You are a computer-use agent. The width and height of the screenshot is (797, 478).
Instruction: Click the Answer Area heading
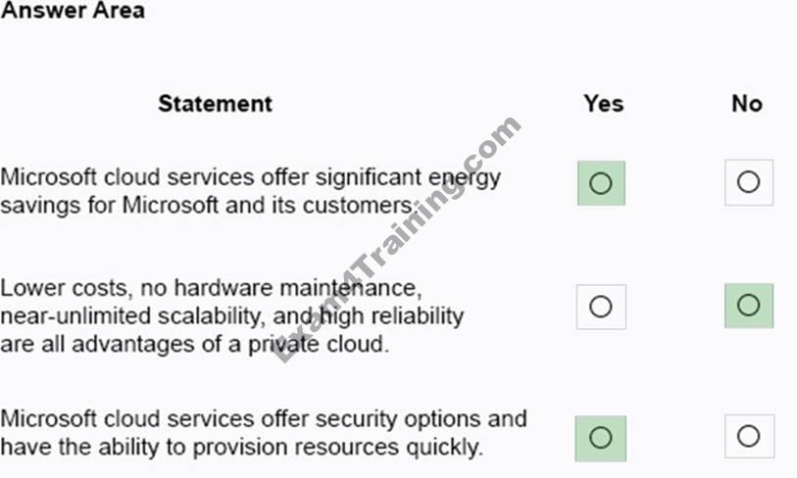tap(73, 11)
